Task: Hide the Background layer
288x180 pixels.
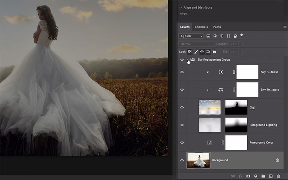Action: pos(182,160)
